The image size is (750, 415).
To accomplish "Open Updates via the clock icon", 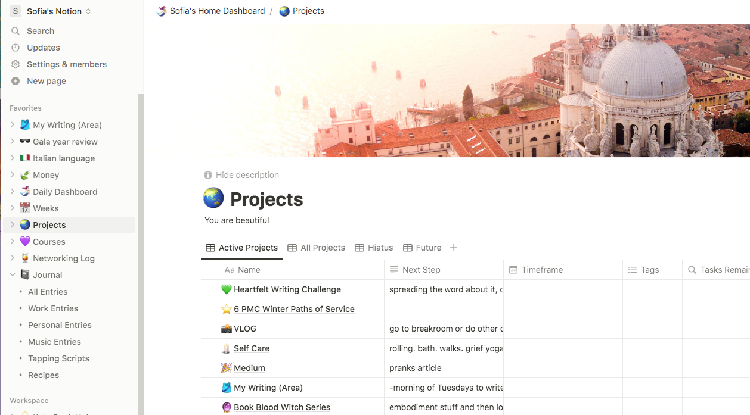I will (x=16, y=48).
